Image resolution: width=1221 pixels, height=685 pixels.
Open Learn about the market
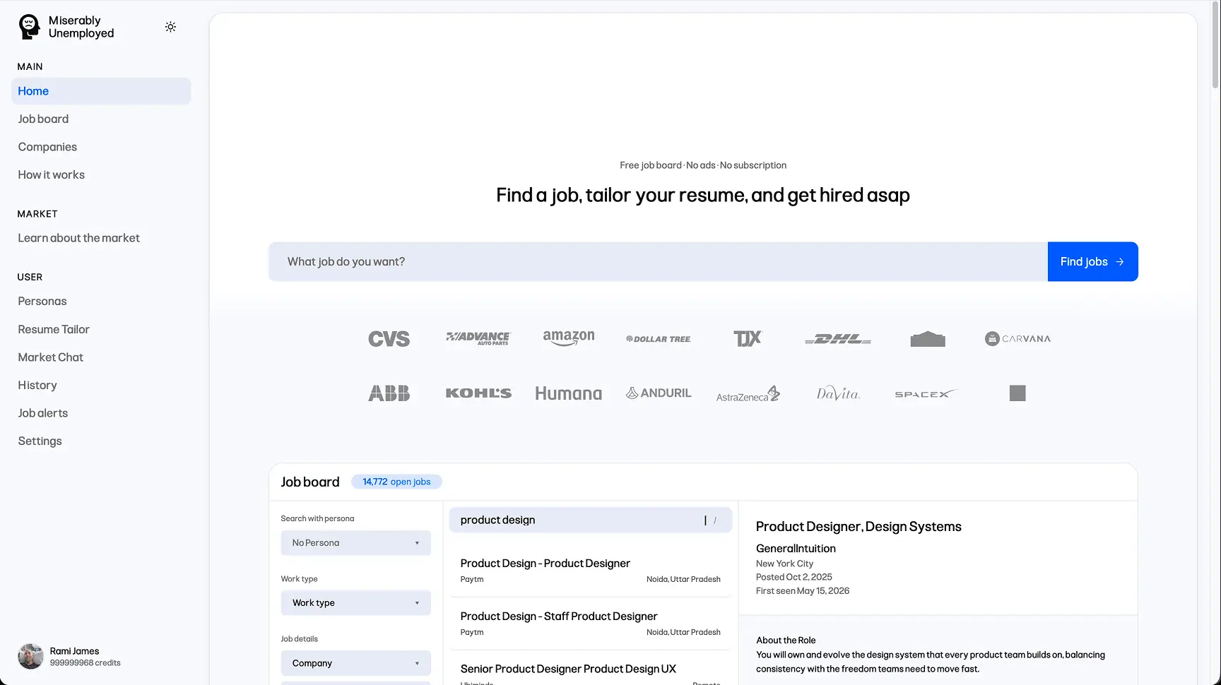101,238
